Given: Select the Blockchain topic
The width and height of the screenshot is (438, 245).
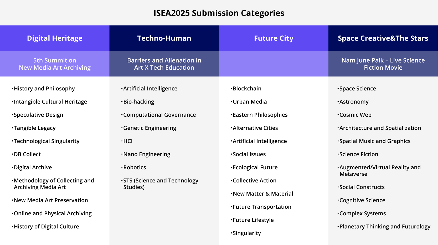Looking at the screenshot, I should click(x=247, y=89).
